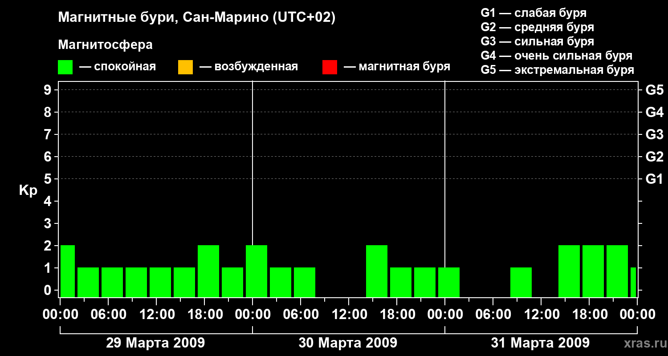Click the '12:00' tick label of 29 Марта
The image size is (668, 356).
156,314
